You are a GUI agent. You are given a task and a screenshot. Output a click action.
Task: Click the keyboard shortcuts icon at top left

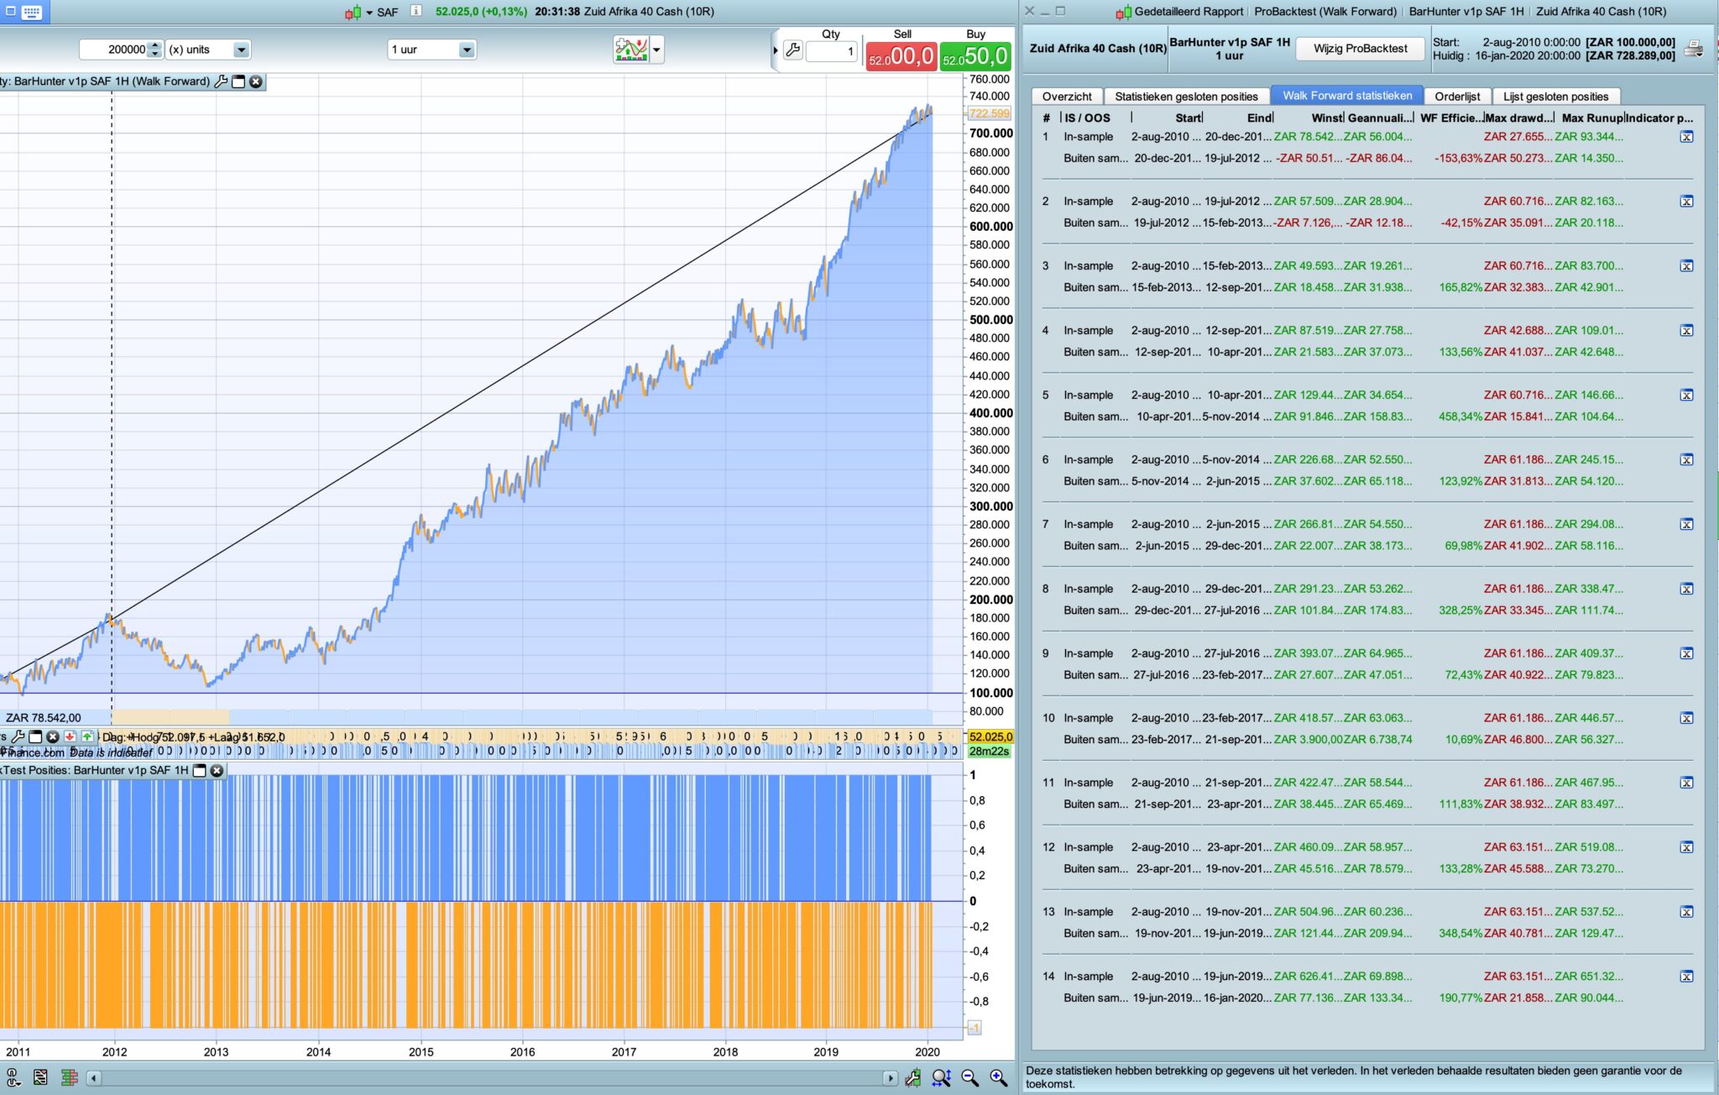(32, 12)
